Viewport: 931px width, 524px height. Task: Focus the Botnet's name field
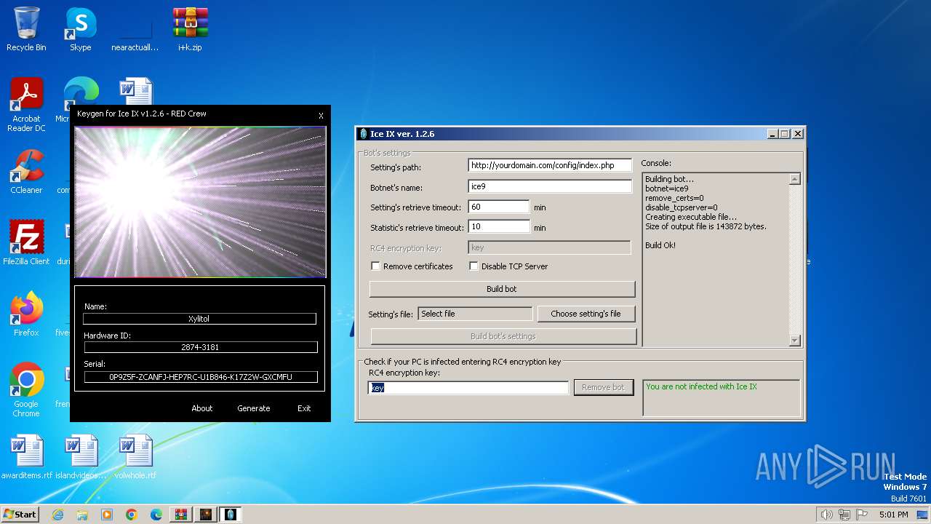coord(550,186)
